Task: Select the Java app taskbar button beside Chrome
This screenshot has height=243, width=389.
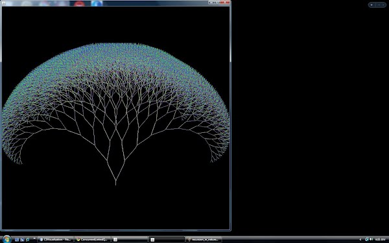Action: pyautogui.click(x=129, y=240)
